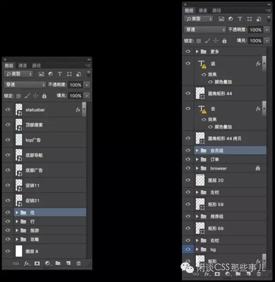Click the add layer mask icon in left panel
Screen dimensions: 275x282
tap(37, 263)
